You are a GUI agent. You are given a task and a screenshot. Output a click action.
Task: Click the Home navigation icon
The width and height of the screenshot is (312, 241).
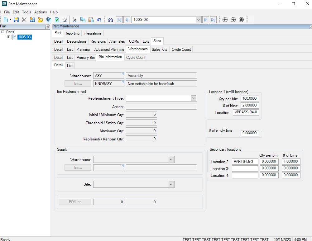coord(241,20)
